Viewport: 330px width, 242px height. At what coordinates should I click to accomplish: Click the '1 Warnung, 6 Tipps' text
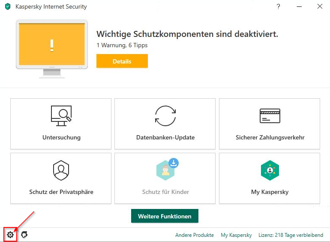pos(122,45)
